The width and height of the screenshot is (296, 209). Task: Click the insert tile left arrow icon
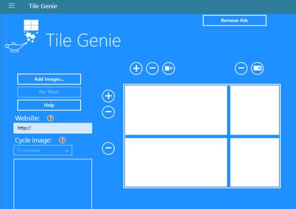(x=169, y=69)
